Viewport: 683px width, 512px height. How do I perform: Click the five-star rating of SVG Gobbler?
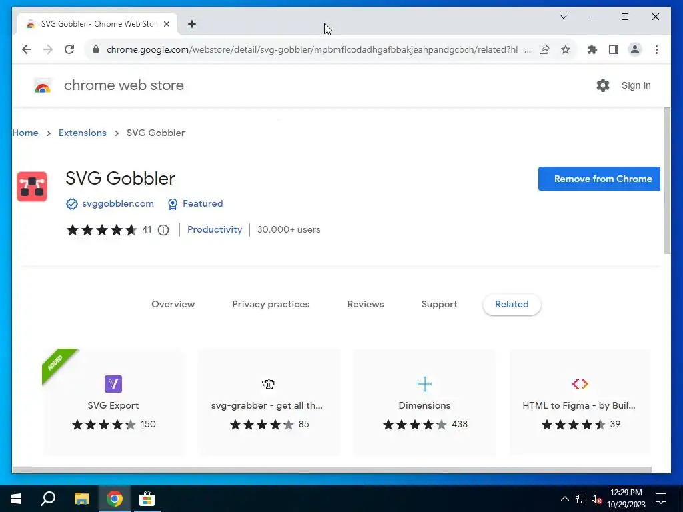pos(101,230)
